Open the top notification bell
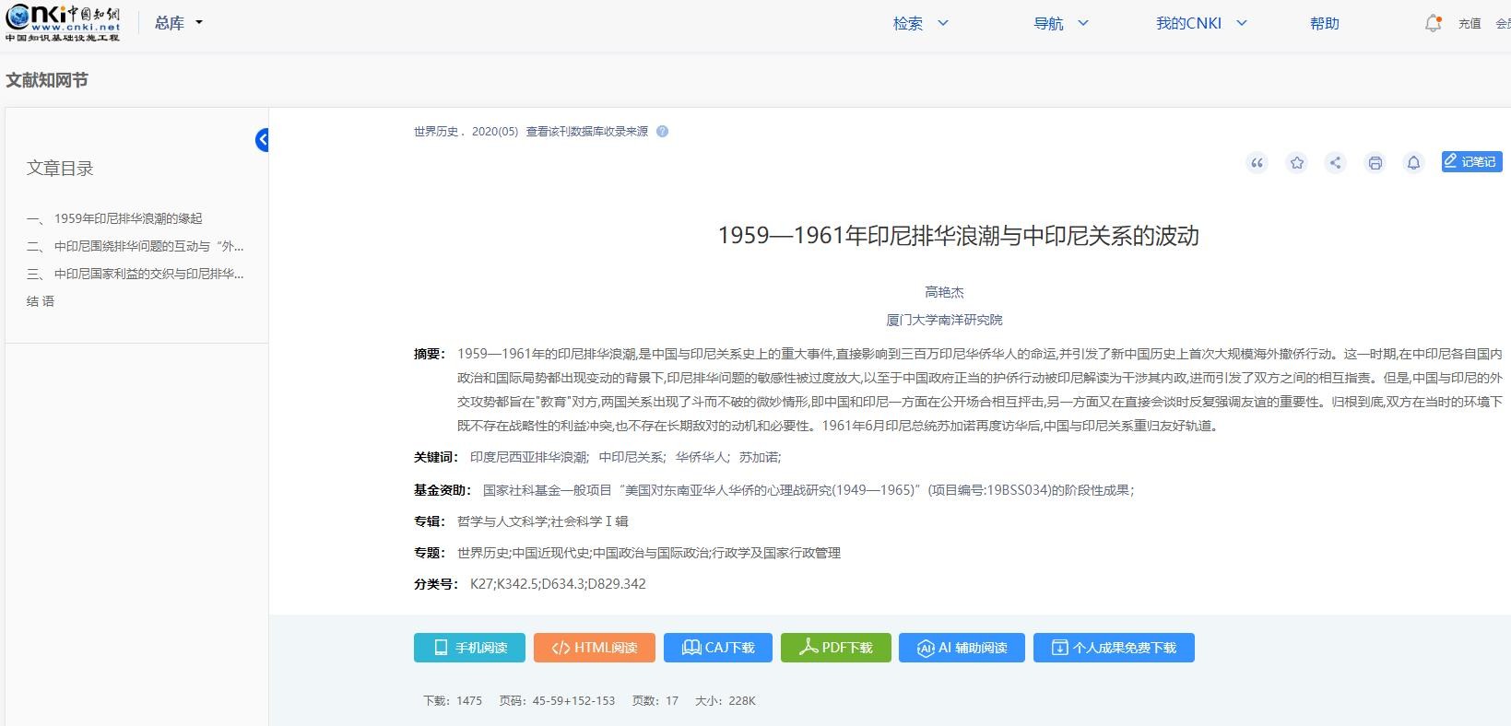The width and height of the screenshot is (1511, 726). coord(1433,24)
